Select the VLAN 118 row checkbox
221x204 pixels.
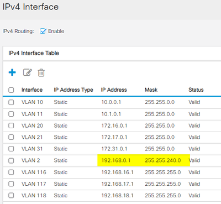[x=11, y=196]
